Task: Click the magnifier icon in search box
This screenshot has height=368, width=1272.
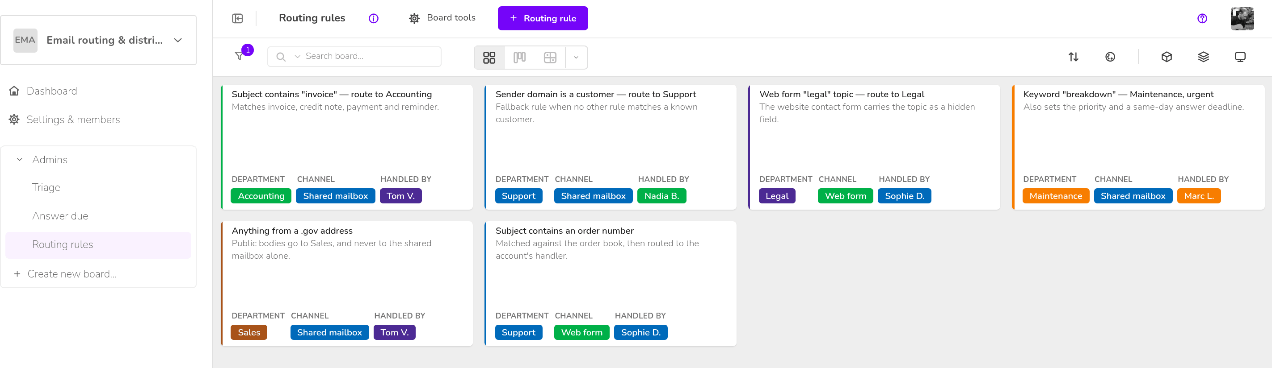Action: click(x=281, y=57)
